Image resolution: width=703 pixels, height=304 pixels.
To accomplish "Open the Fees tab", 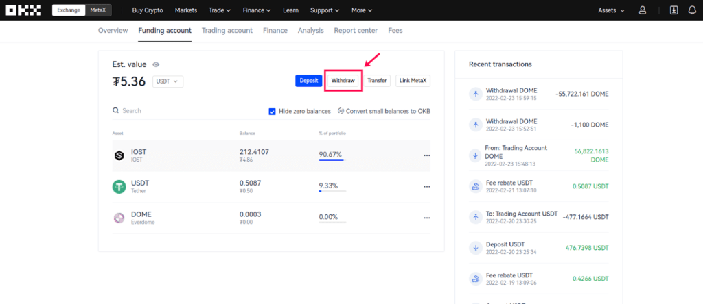I will (x=395, y=30).
